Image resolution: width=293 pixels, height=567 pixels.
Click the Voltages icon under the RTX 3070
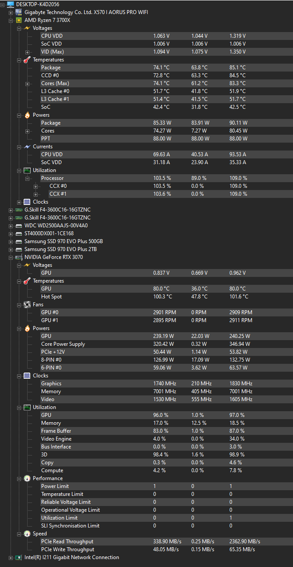[27, 265]
